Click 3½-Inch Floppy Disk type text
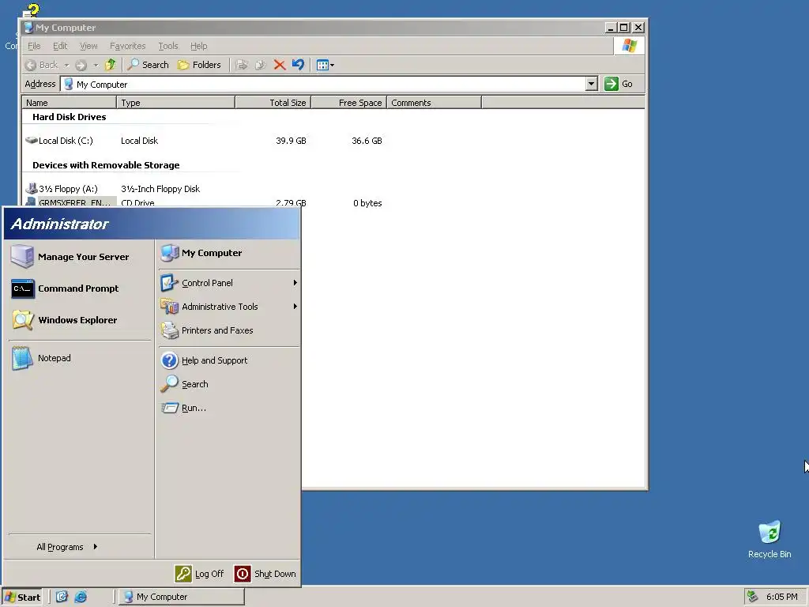The height and width of the screenshot is (607, 809). click(160, 189)
